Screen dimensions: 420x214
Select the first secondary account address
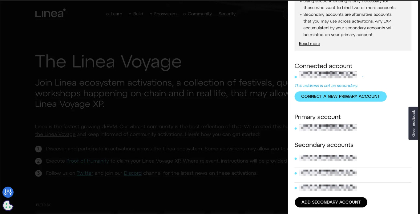pos(328,158)
